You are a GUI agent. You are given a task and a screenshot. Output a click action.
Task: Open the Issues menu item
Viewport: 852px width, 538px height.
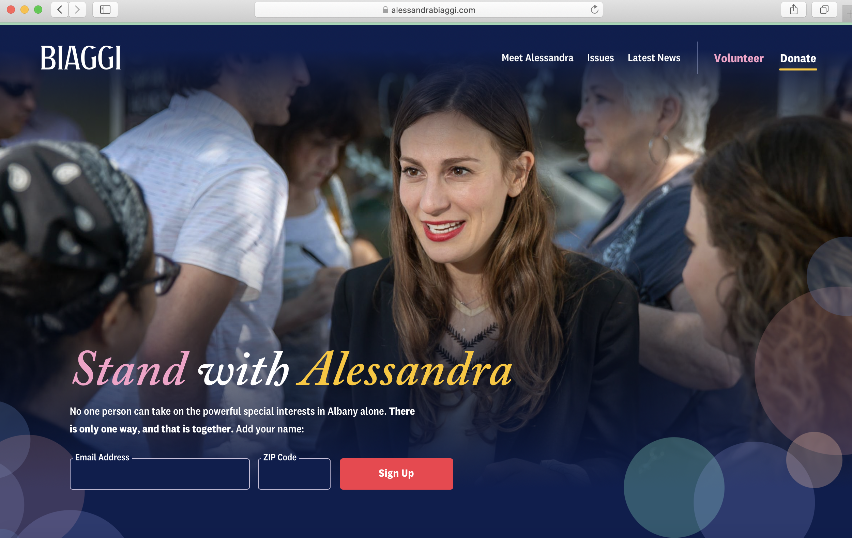[x=600, y=58]
